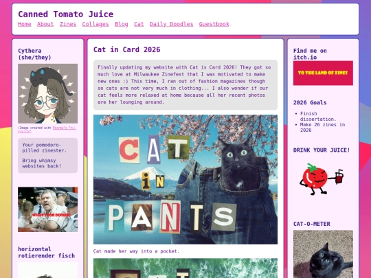
Task: Click 'Find me on itch.io' heading
Action: click(310, 54)
